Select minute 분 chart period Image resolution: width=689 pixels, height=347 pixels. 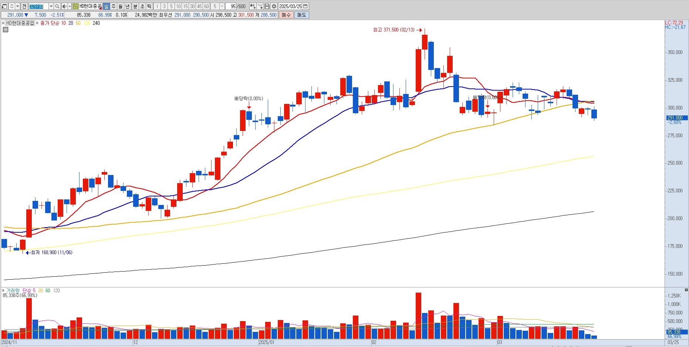(135, 6)
